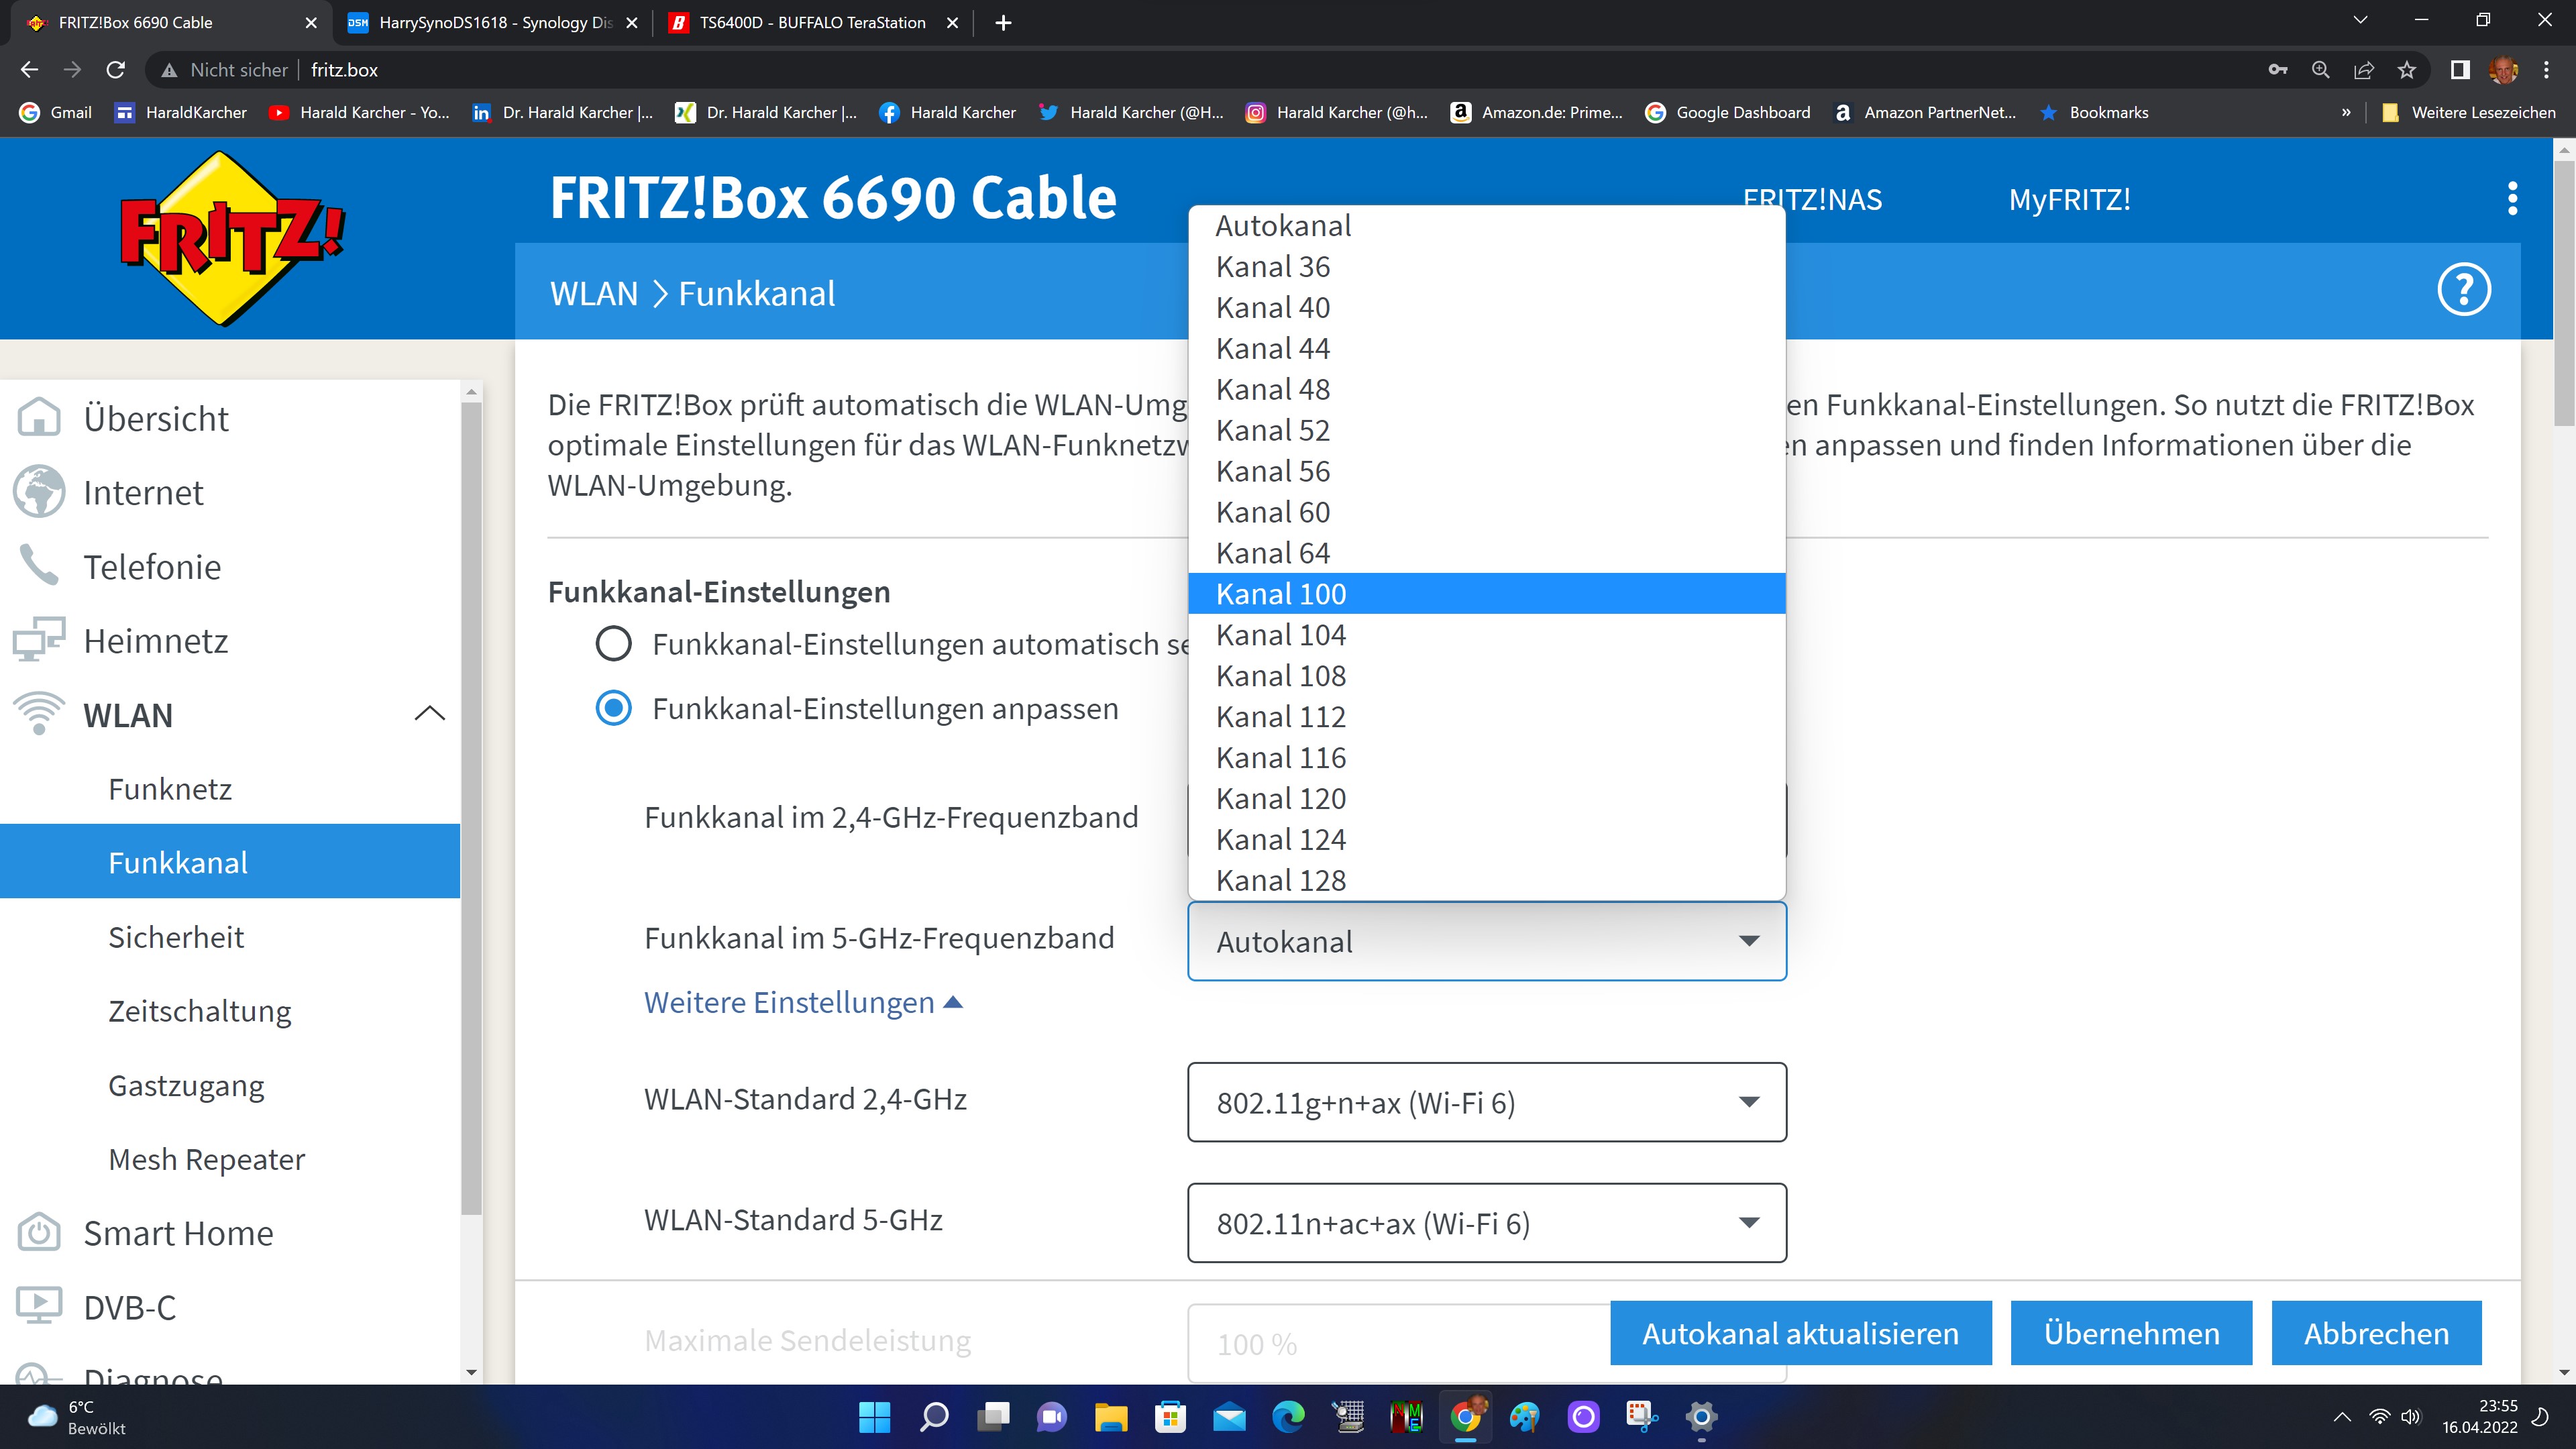Open the WLAN-Standard 5-GHz dropdown
This screenshot has width=2576, height=1449.
coord(1486,1223)
